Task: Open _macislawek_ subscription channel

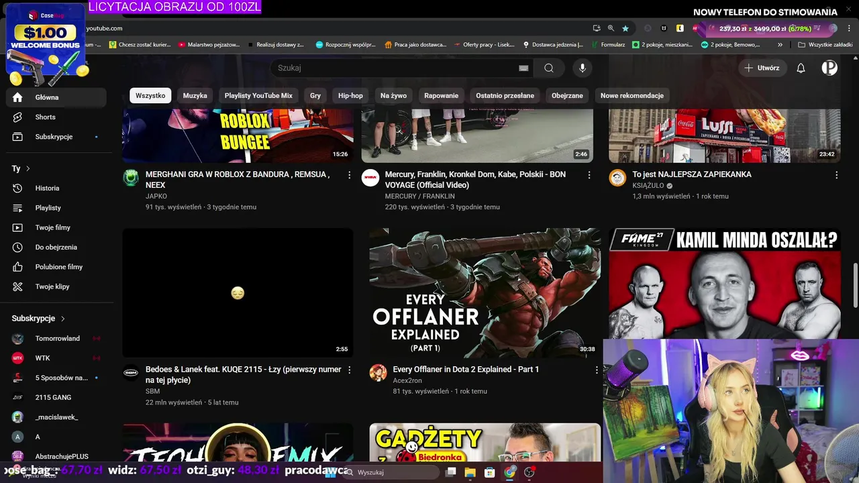Action: pos(56,417)
